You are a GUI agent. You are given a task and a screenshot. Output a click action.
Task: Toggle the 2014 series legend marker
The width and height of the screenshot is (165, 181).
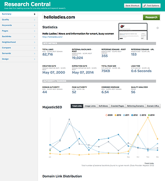(x=149, y=115)
